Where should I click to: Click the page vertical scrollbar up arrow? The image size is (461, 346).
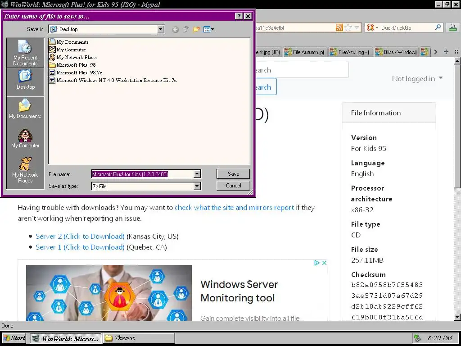457,61
